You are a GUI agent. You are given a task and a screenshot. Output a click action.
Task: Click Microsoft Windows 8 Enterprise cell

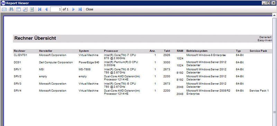click(x=206, y=55)
